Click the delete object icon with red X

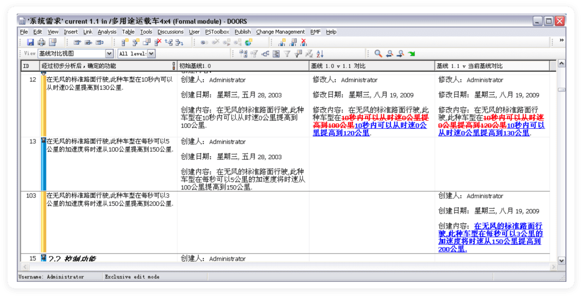158,42
